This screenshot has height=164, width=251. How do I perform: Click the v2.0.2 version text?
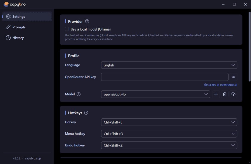[17, 158]
